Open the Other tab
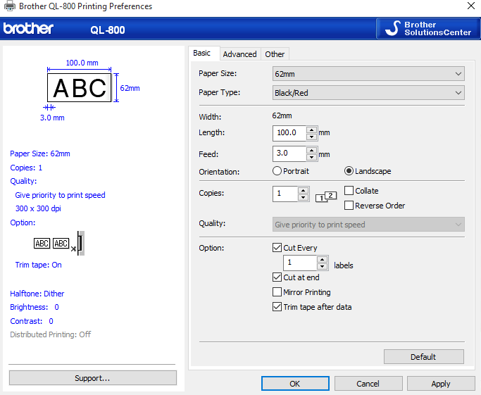The height and width of the screenshot is (395, 481). [x=275, y=54]
